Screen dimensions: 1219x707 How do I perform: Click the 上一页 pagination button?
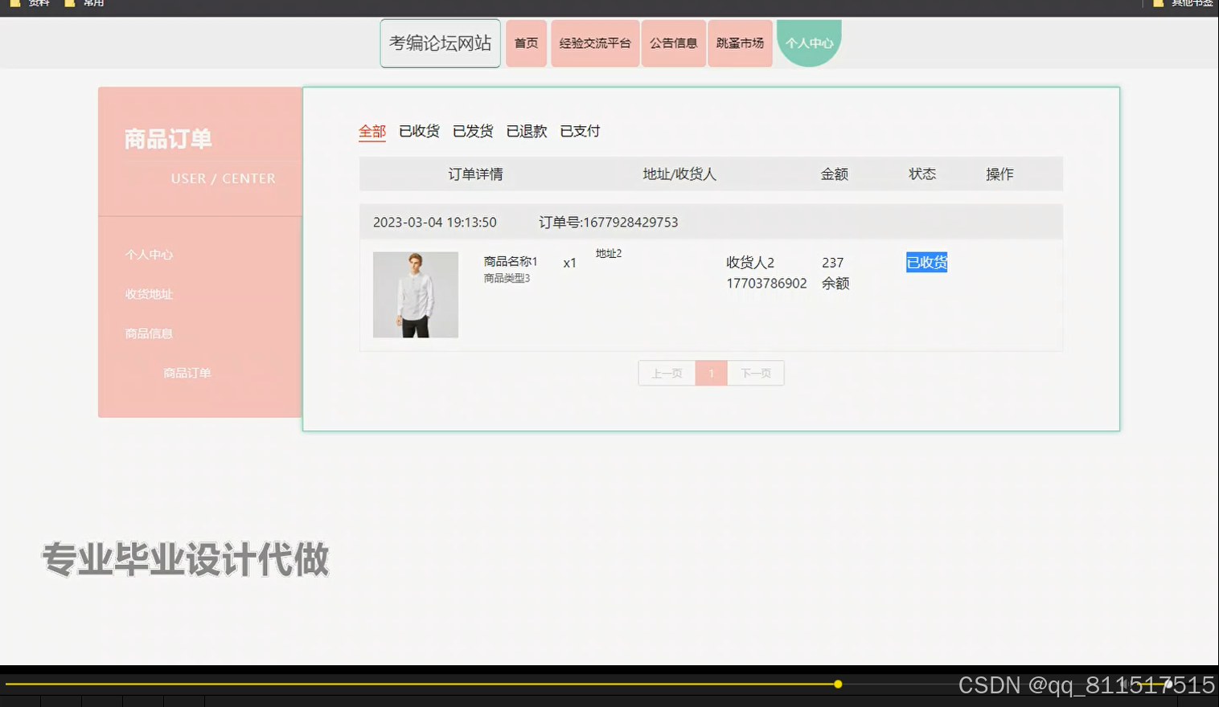click(x=666, y=373)
